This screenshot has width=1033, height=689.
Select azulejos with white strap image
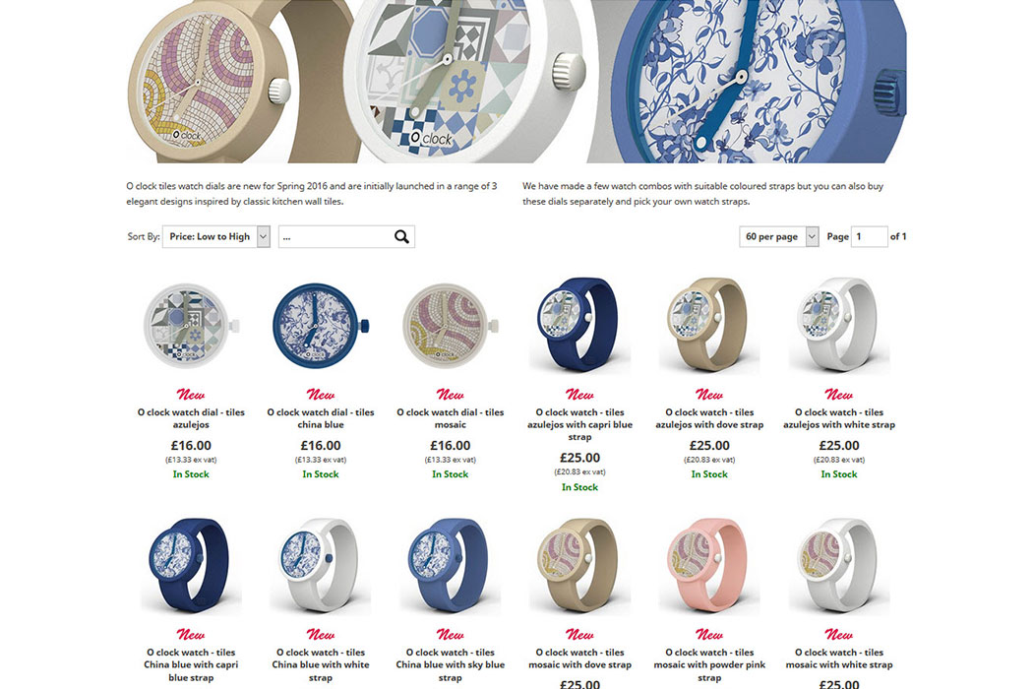point(839,326)
